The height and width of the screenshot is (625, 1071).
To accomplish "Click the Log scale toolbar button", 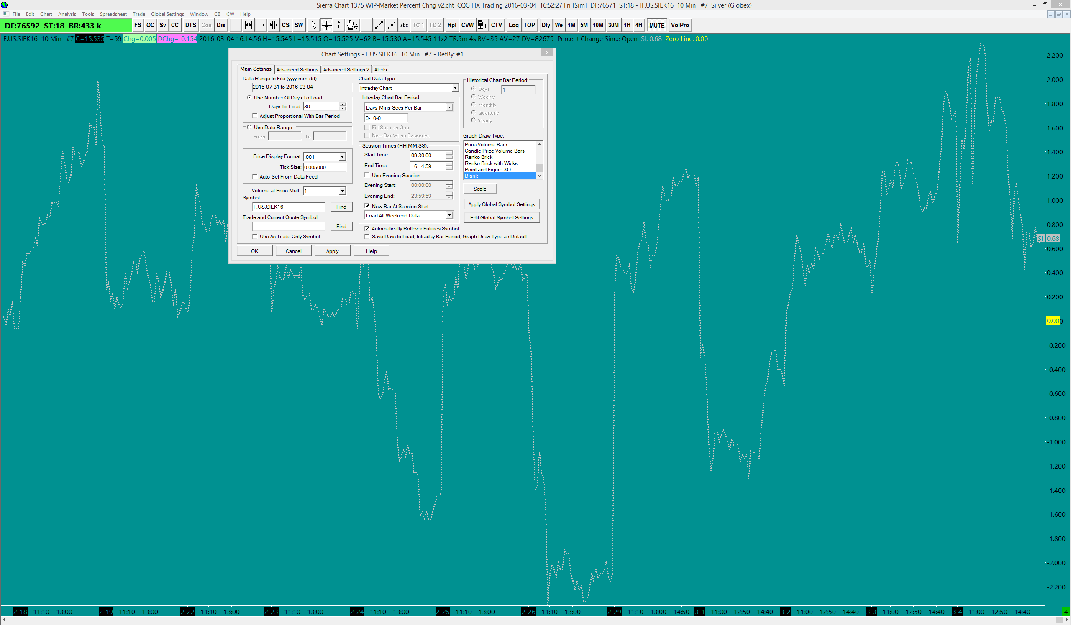I will point(513,25).
